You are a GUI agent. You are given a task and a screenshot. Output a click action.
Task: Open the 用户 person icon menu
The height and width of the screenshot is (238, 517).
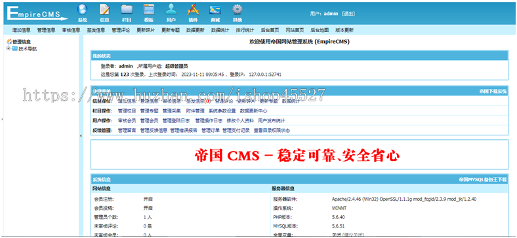click(x=171, y=13)
